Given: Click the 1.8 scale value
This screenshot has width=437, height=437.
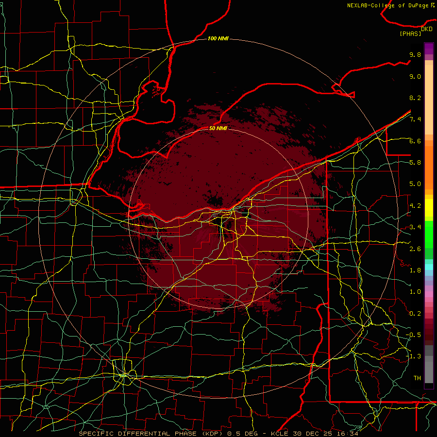Looking at the screenshot, I should point(415,270).
